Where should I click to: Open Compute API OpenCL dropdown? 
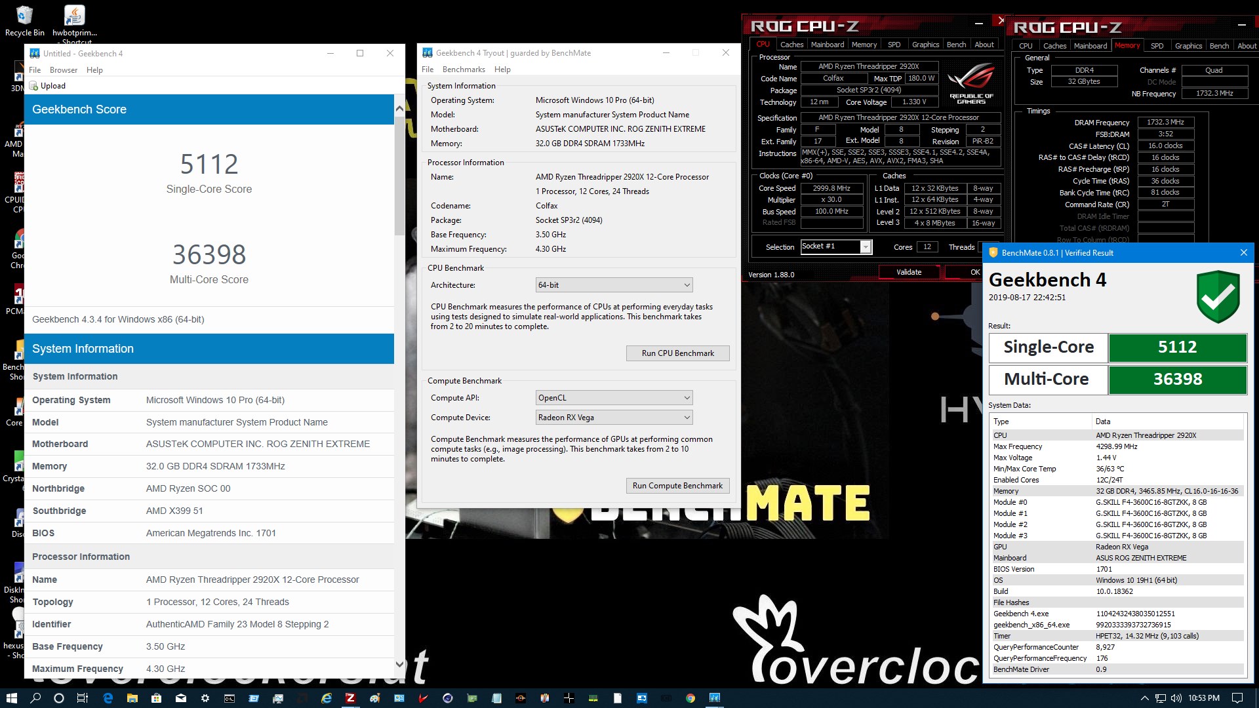pyautogui.click(x=614, y=398)
